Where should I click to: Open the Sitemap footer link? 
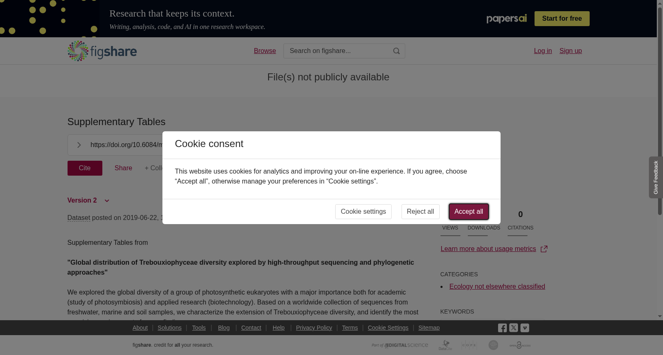429,328
